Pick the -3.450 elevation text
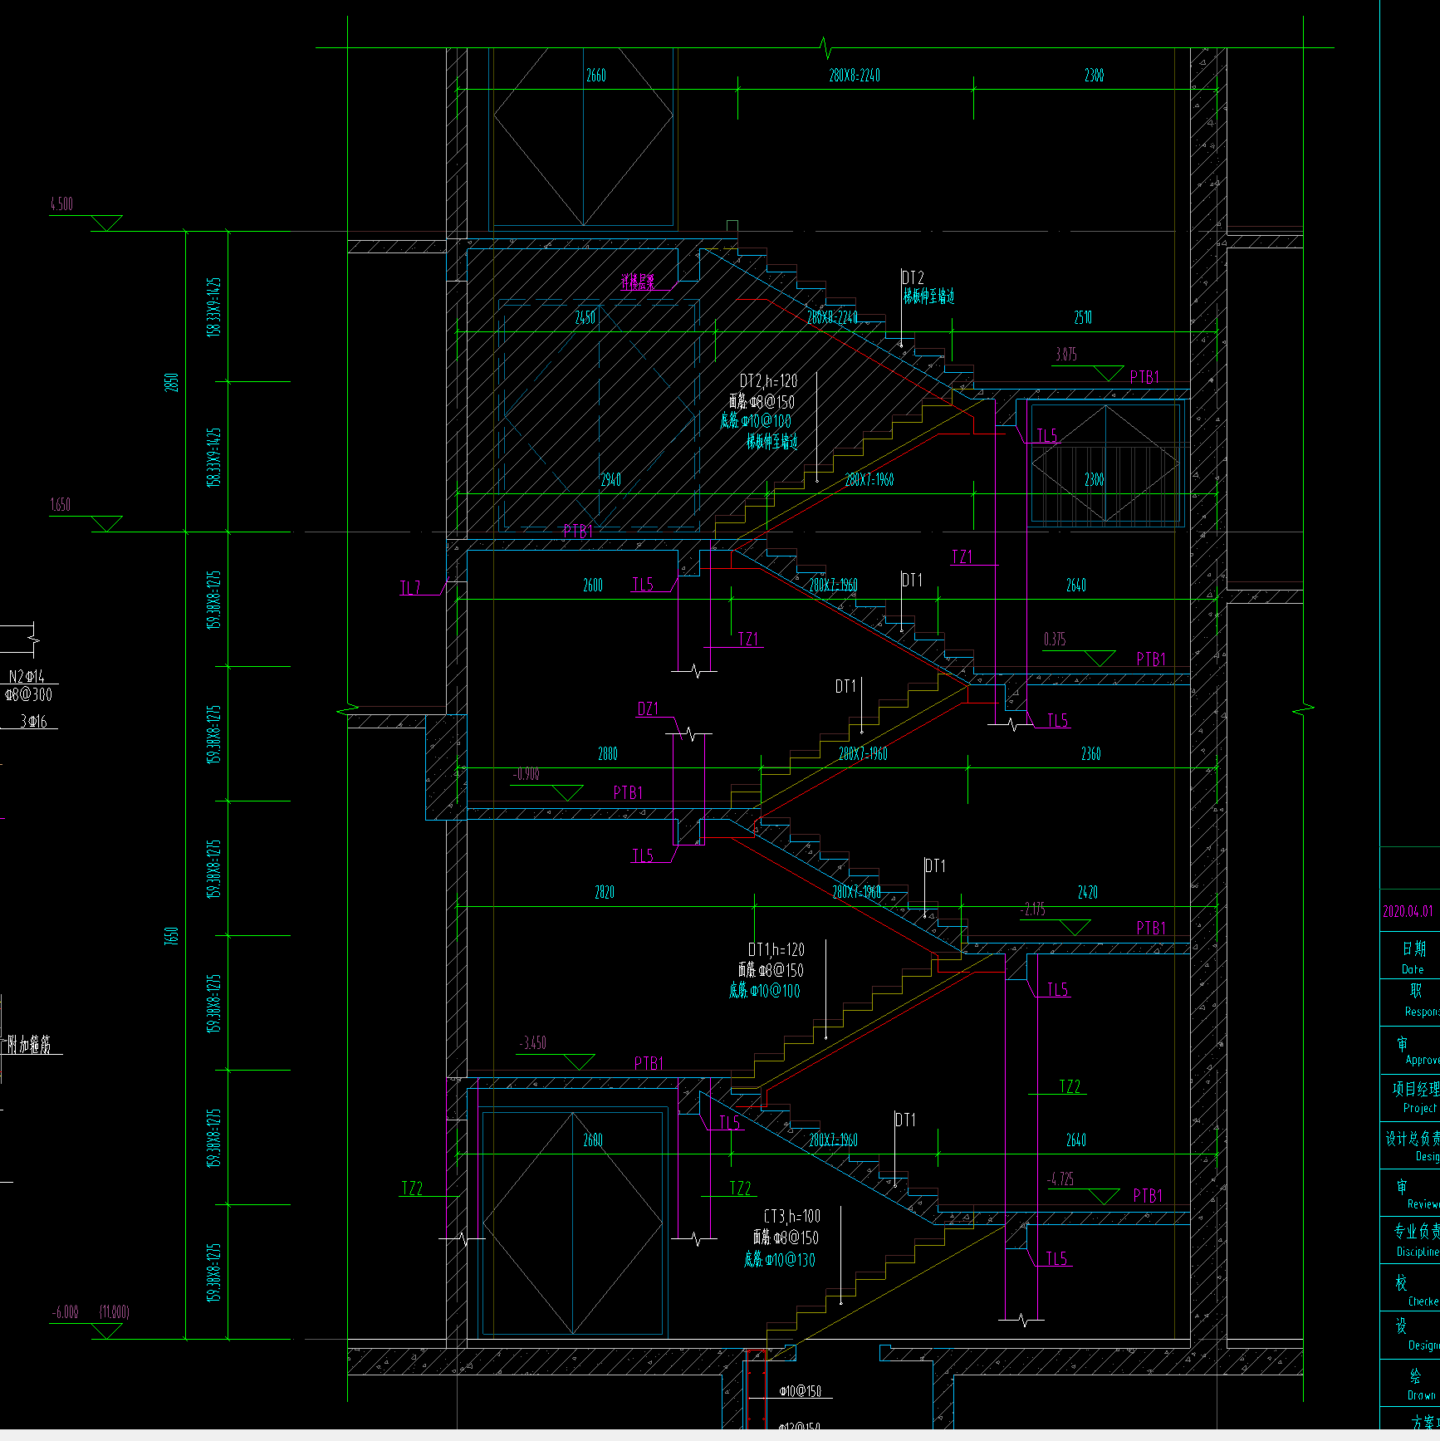This screenshot has height=1441, width=1440. (533, 1043)
